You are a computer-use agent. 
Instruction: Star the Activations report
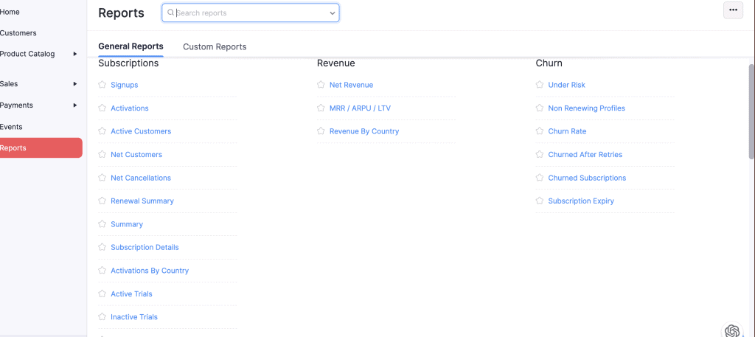(102, 108)
